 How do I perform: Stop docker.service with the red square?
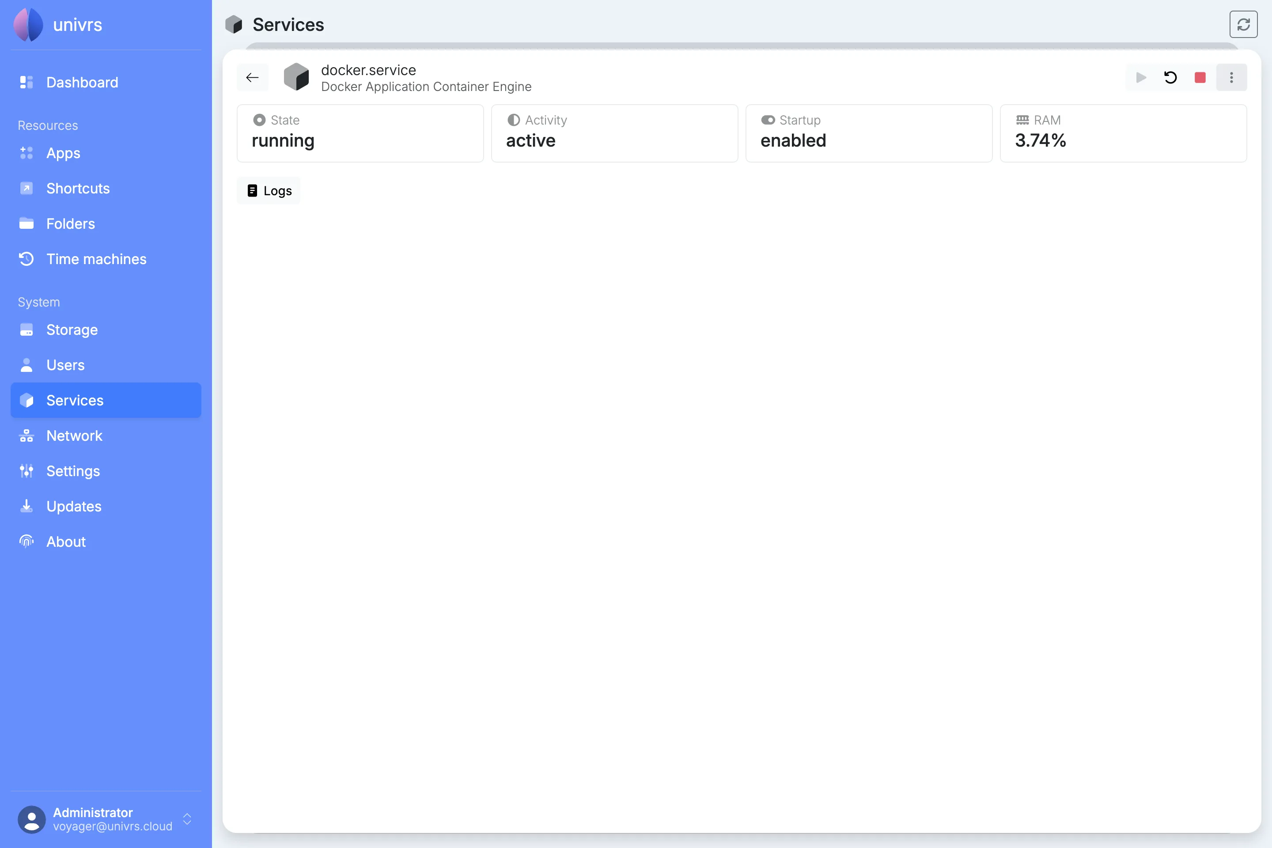[x=1200, y=77]
